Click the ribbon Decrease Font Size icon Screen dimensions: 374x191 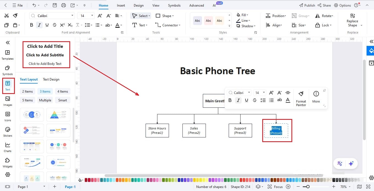pyautogui.click(x=109, y=16)
